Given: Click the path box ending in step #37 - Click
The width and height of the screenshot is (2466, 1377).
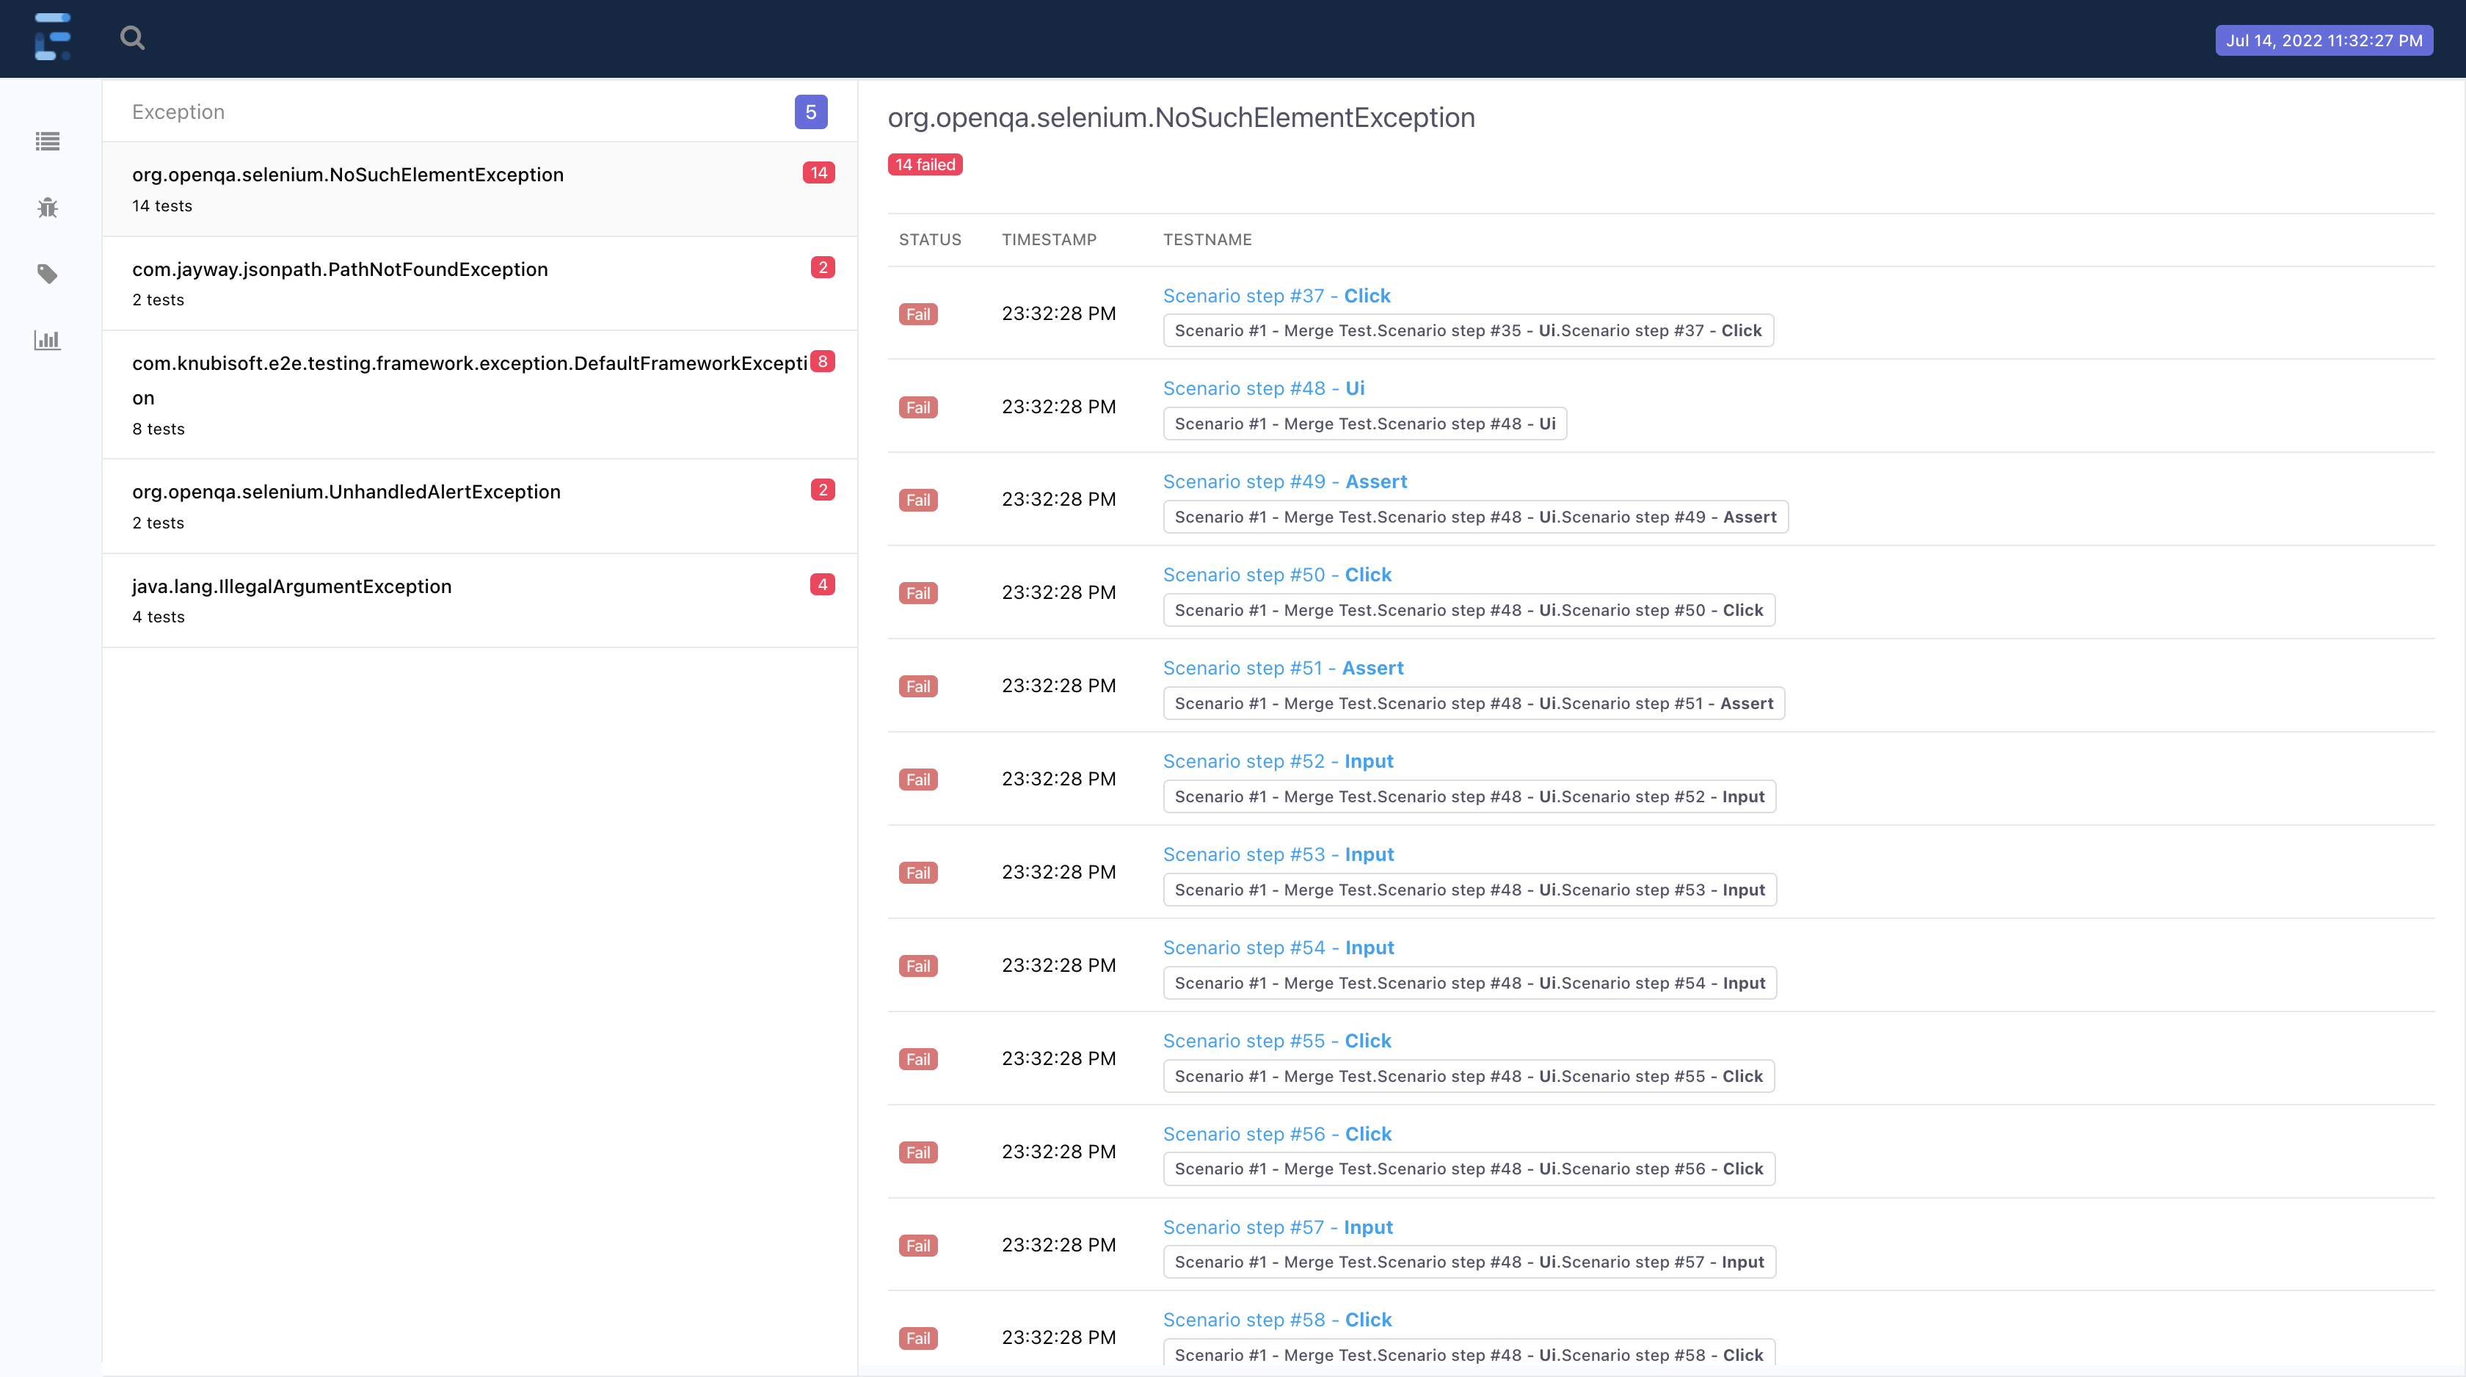Looking at the screenshot, I should click(x=1469, y=330).
